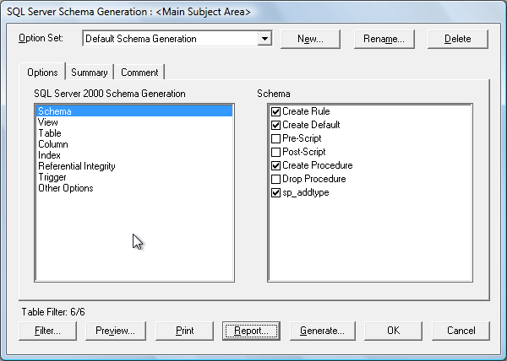The width and height of the screenshot is (507, 361).
Task: Select Referential Integrity in the list
Action: coord(134,166)
